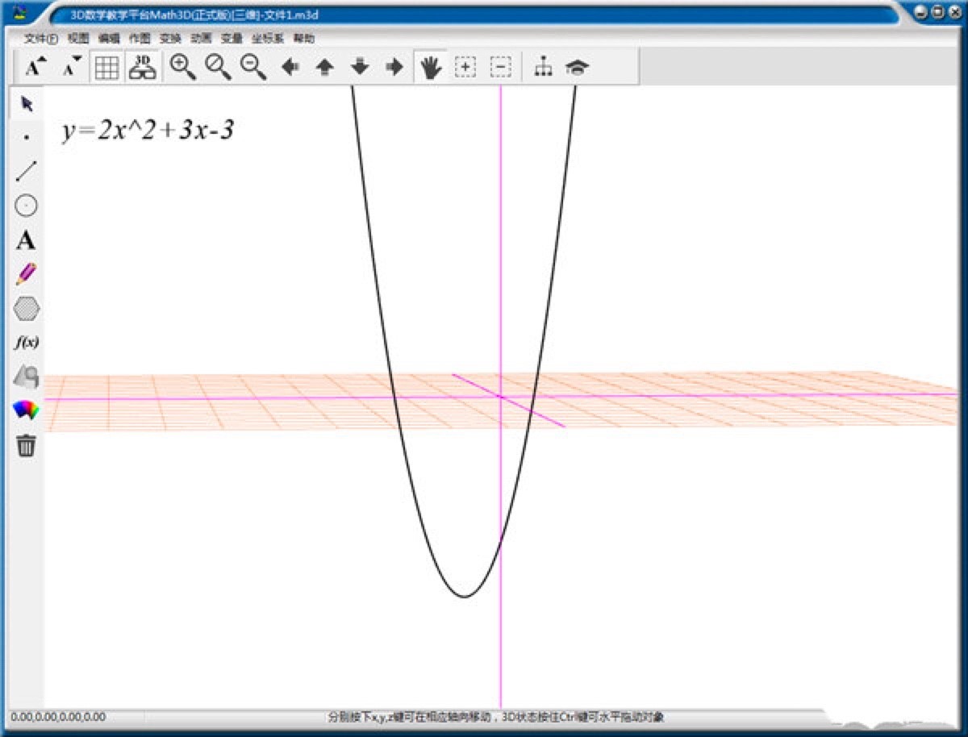The image size is (968, 737).
Task: Click the decrease font size icon
Action: tap(72, 67)
